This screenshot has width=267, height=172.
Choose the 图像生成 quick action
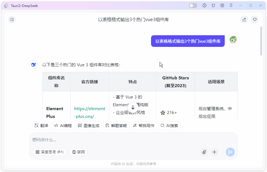pos(89,126)
